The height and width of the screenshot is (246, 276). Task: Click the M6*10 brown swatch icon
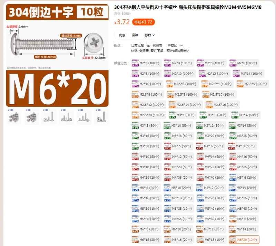click(167, 229)
